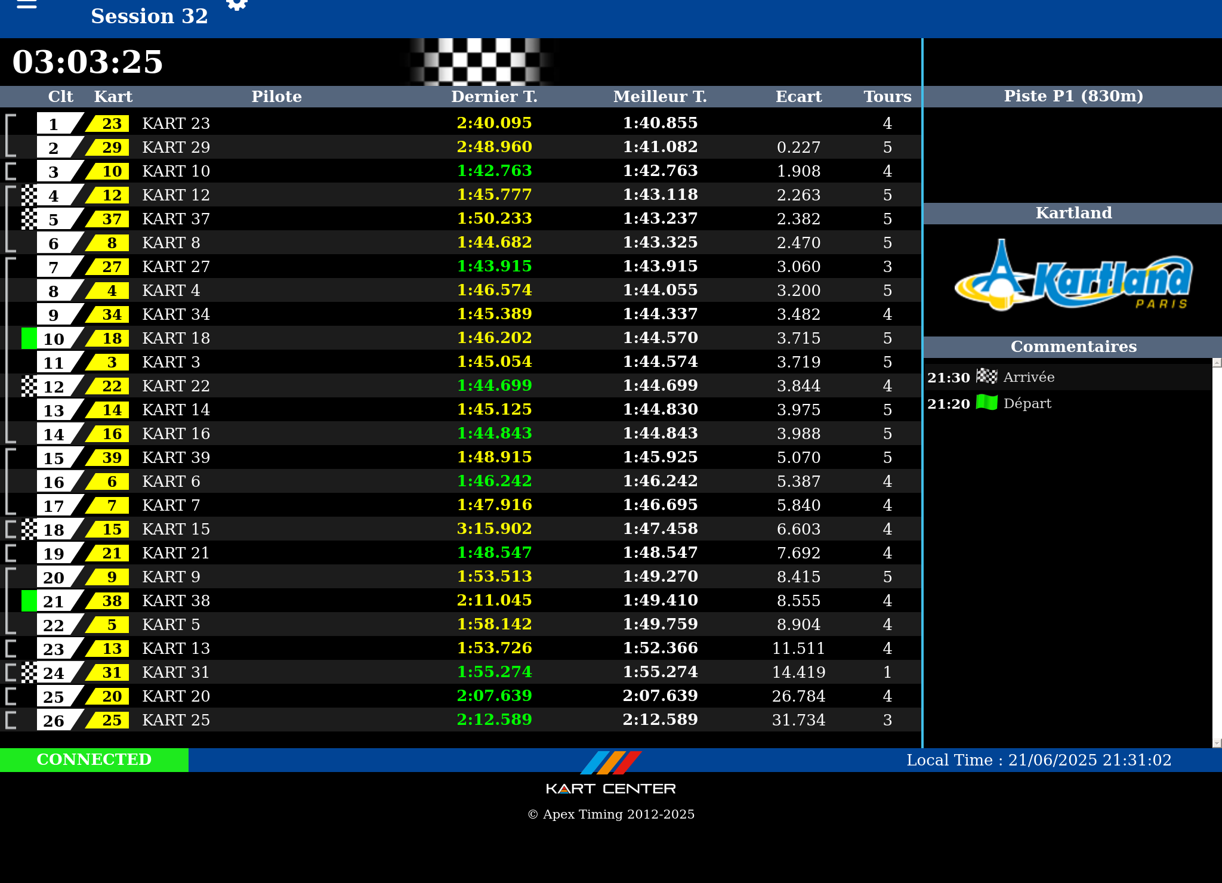Image resolution: width=1222 pixels, height=883 pixels.
Task: Open the KART 31 pilot row
Action: 176,672
